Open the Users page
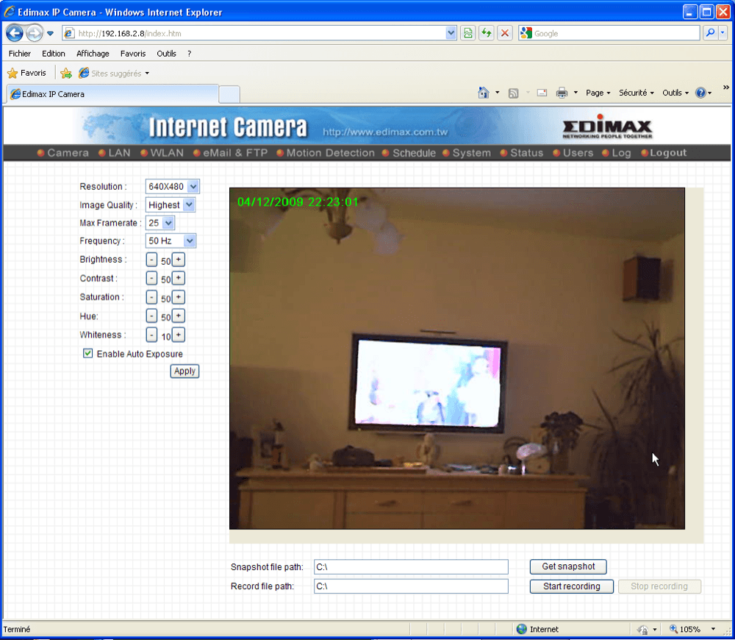The height and width of the screenshot is (640, 735). pyautogui.click(x=573, y=153)
